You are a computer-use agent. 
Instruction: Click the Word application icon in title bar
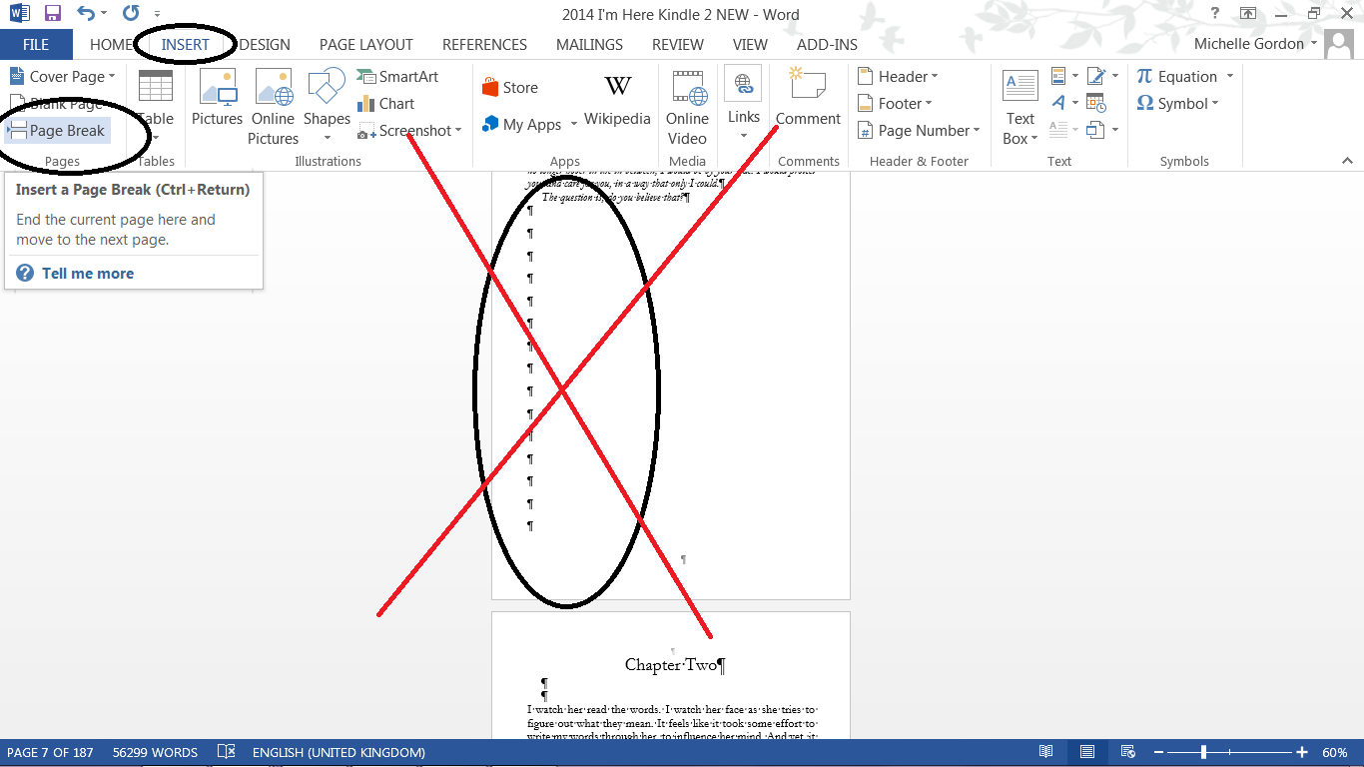coord(19,14)
